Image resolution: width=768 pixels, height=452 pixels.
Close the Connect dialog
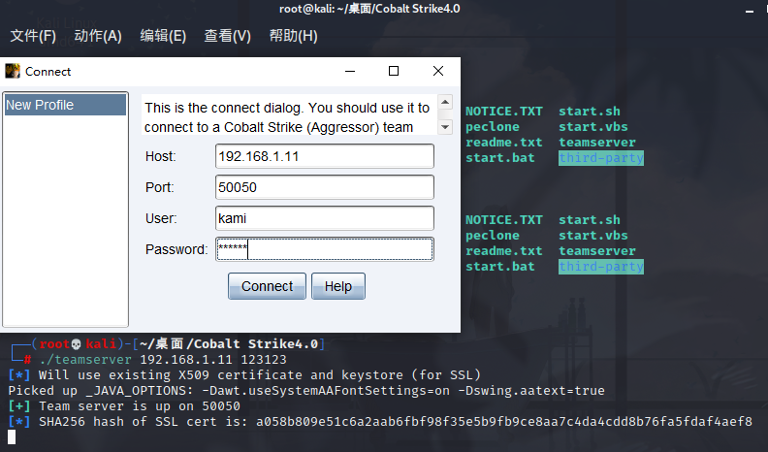click(x=438, y=71)
